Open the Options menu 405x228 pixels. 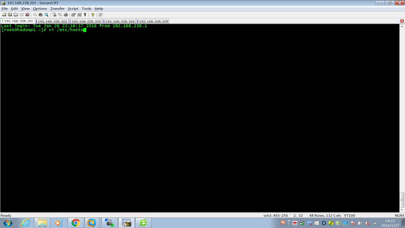(x=40, y=9)
